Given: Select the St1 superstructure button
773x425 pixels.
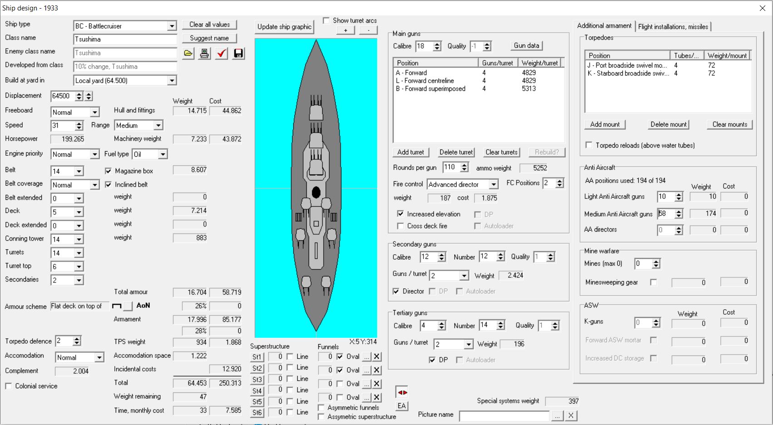Looking at the screenshot, I should click(257, 357).
